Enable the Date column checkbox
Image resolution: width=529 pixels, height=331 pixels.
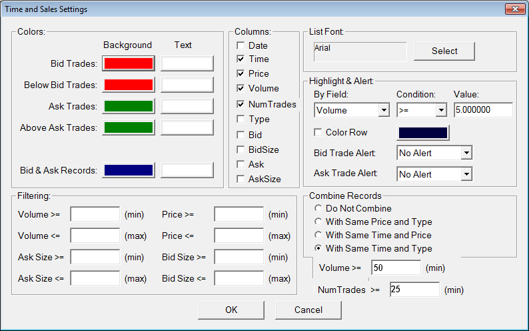click(x=241, y=45)
